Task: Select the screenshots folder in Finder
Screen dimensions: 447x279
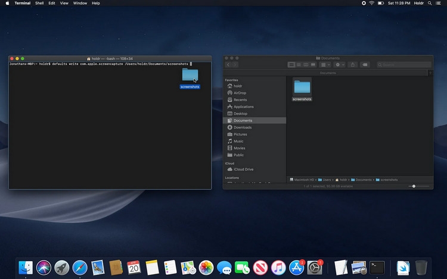Action: (302, 90)
